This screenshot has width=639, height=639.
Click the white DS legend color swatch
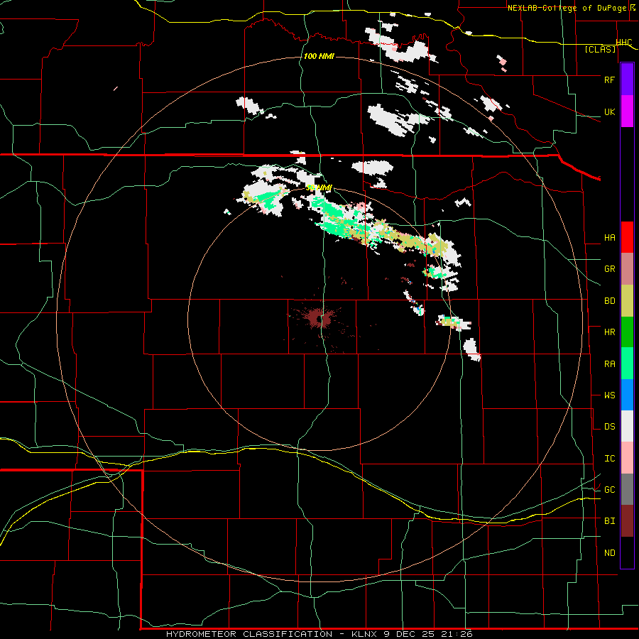[x=627, y=426]
